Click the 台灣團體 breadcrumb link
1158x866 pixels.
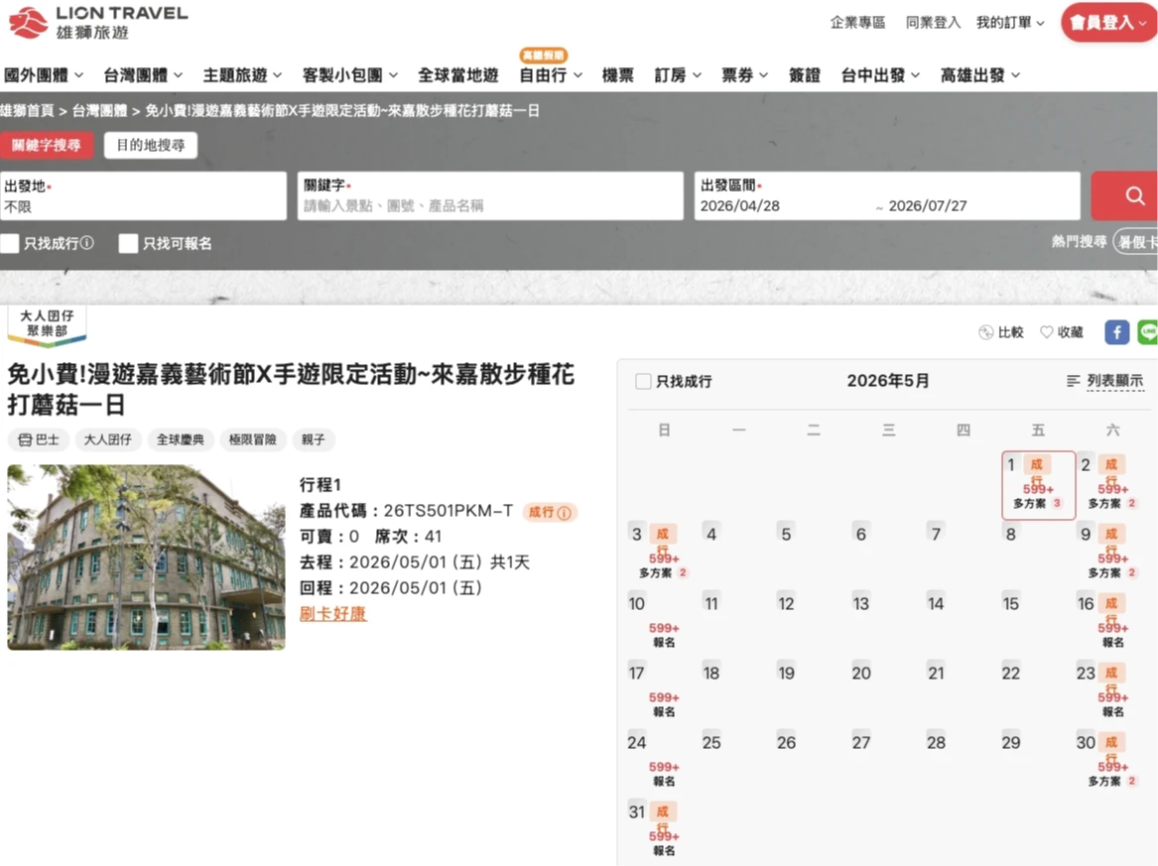(x=99, y=111)
